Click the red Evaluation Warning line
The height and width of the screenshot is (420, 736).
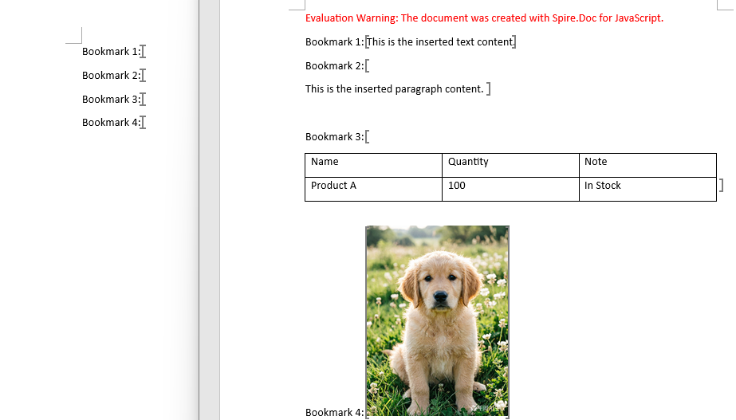pyautogui.click(x=484, y=18)
